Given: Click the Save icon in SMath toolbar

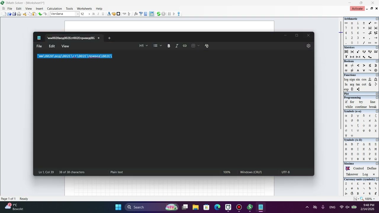Looking at the screenshot, I should tap(14, 14).
